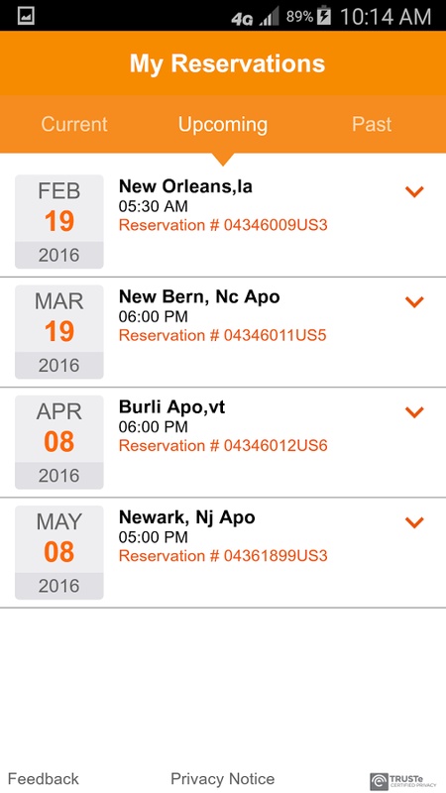Expand the Newark, Nj Apo reservation chevron
The height and width of the screenshot is (793, 446).
414,522
